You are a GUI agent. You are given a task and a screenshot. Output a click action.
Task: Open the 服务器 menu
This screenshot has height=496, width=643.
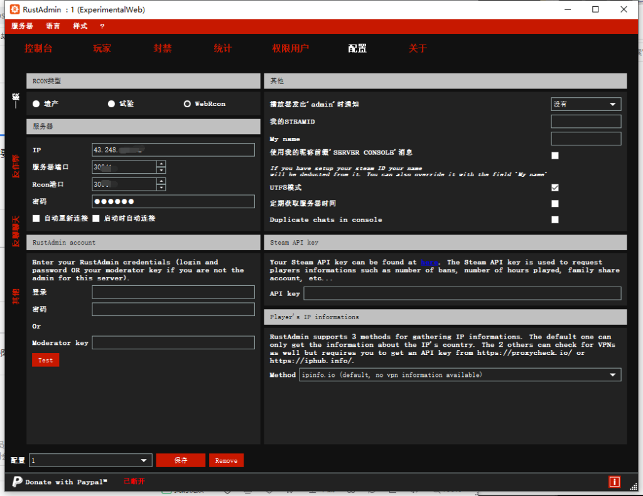[22, 26]
